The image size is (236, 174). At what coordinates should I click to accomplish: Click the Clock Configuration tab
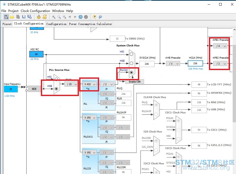pos(29,24)
